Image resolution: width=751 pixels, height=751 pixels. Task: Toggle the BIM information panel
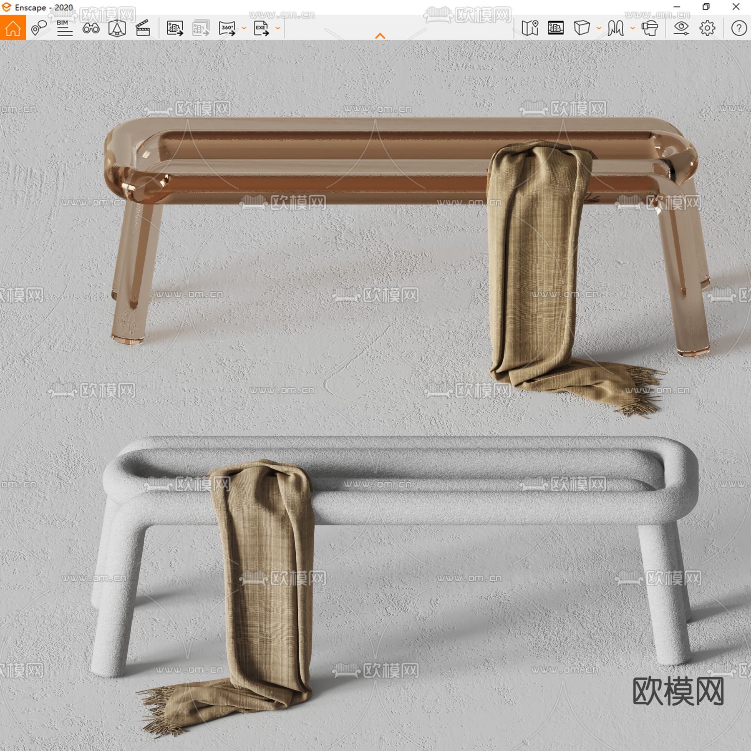point(64,28)
